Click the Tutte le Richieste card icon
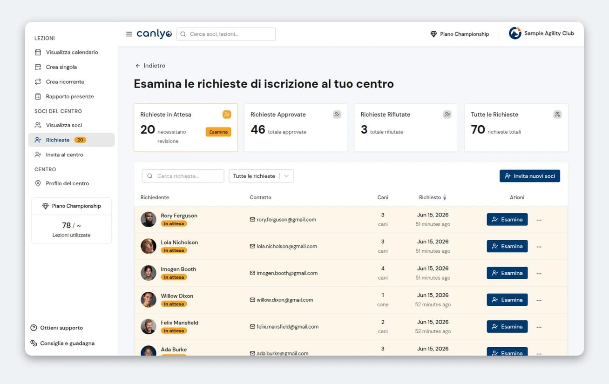 click(557, 115)
